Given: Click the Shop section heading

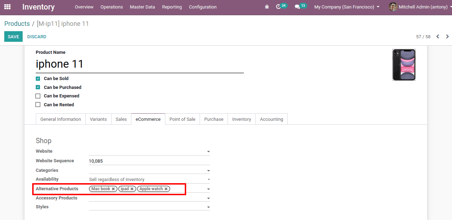Looking at the screenshot, I should (44, 141).
